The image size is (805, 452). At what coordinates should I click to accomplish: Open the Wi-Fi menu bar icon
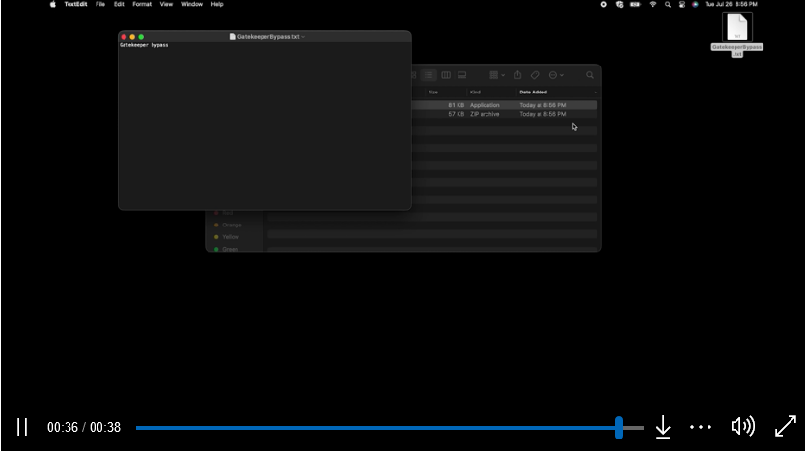[x=652, y=4]
